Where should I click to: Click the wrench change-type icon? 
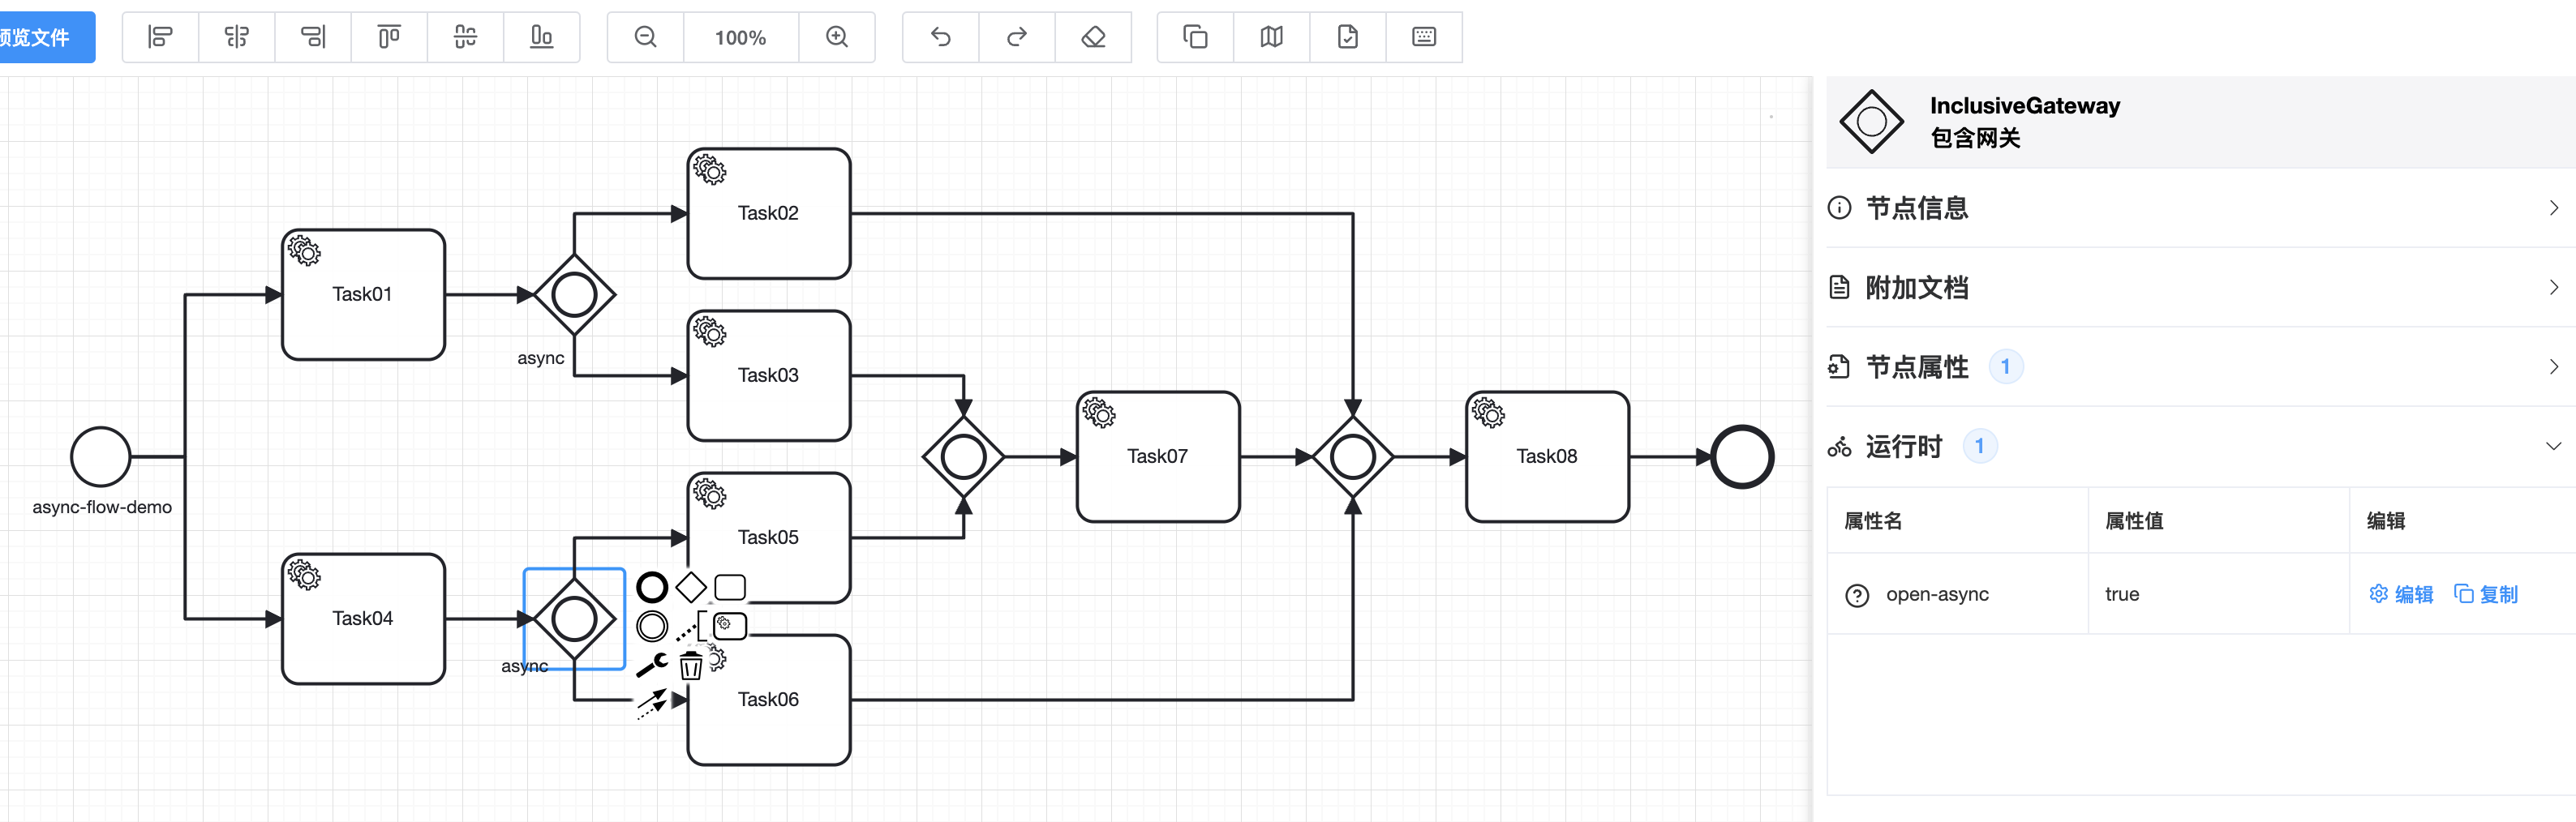[x=652, y=664]
